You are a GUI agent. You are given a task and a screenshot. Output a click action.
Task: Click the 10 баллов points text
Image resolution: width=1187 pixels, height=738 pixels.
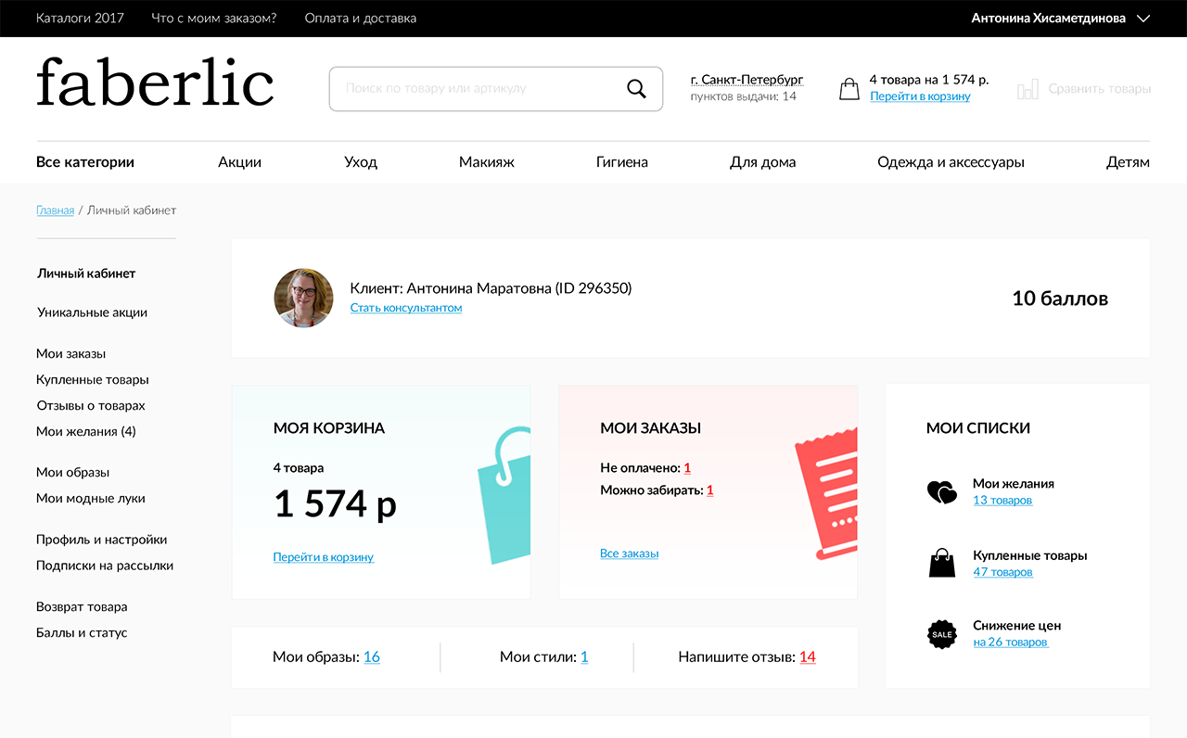point(1060,299)
